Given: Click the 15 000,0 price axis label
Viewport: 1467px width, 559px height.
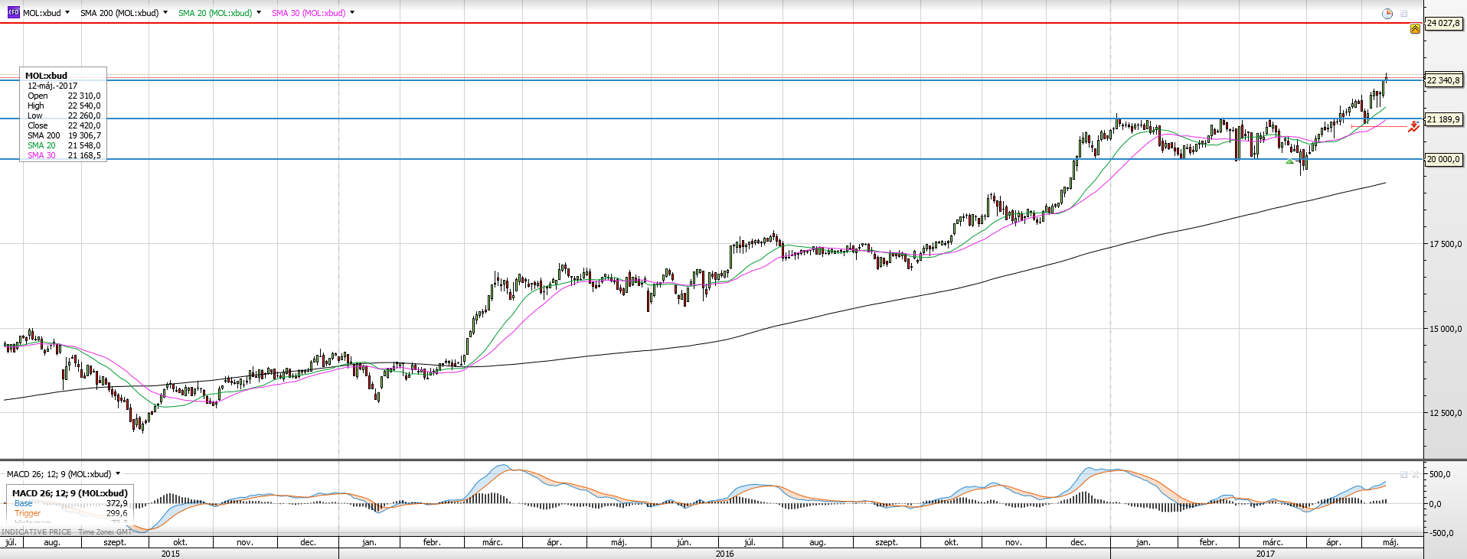Looking at the screenshot, I should (1446, 329).
